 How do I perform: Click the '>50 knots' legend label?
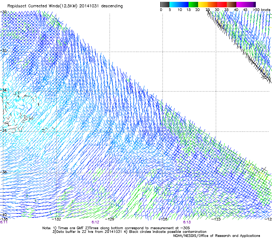point(261,10)
